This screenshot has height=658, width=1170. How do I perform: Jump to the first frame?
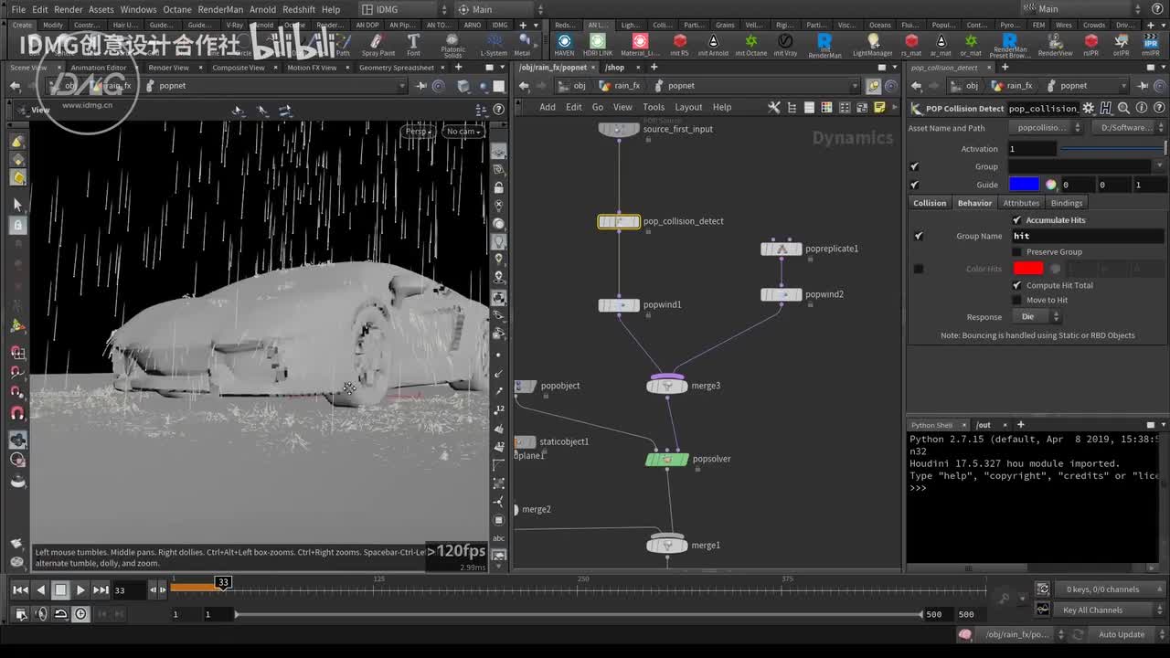pos(20,590)
